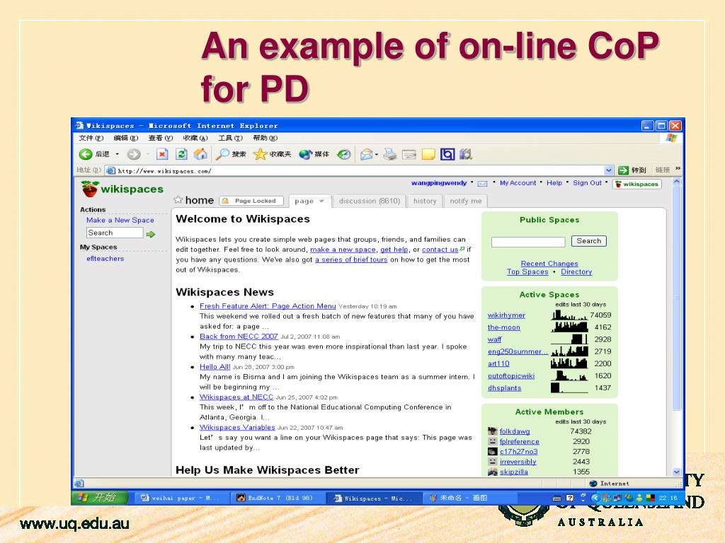Open the first IE menu bar item
This screenshot has height=543, width=725.
[x=91, y=138]
